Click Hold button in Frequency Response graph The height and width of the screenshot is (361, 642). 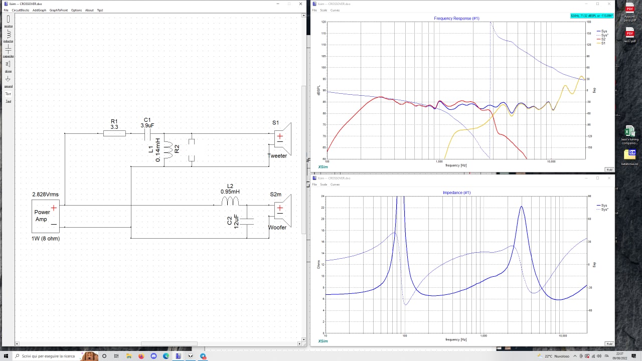point(609,169)
